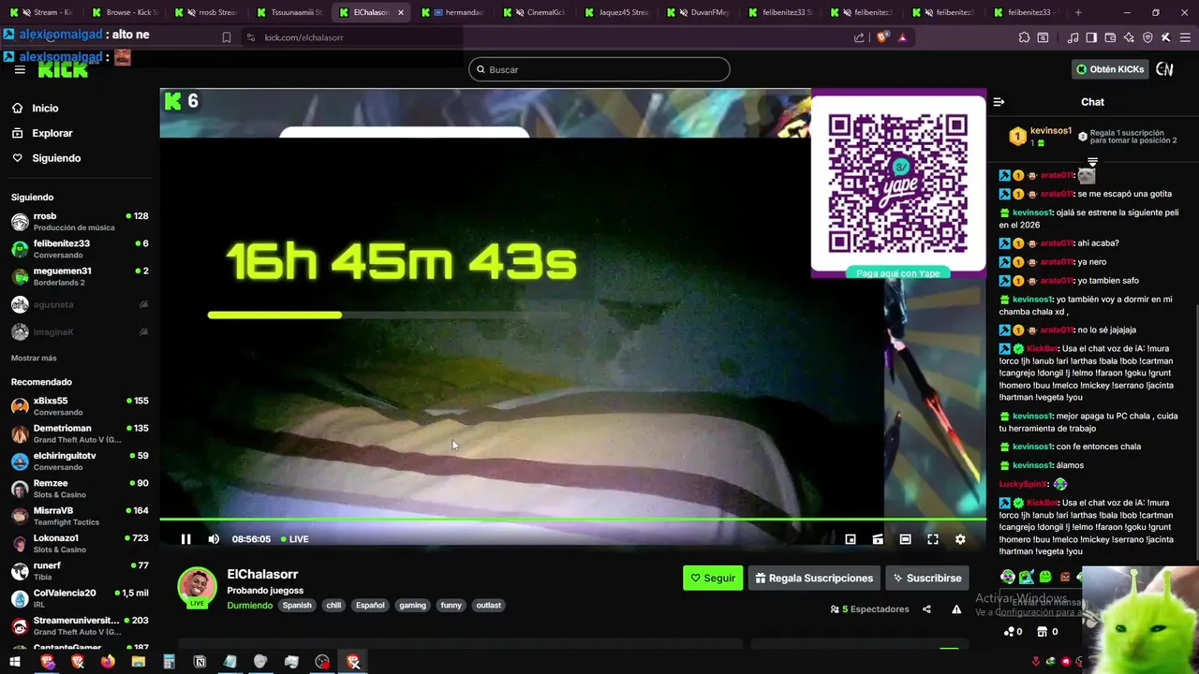Pause the live stream video

point(185,539)
